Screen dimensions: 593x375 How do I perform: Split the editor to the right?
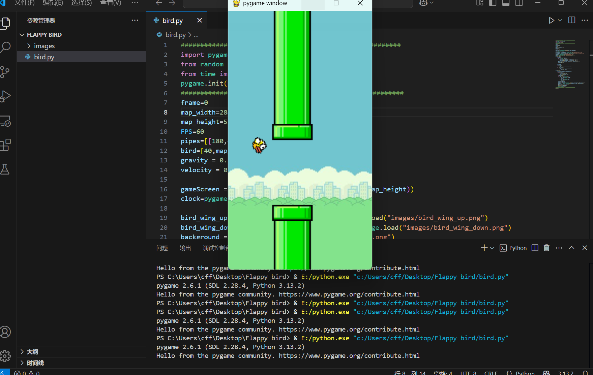point(572,20)
